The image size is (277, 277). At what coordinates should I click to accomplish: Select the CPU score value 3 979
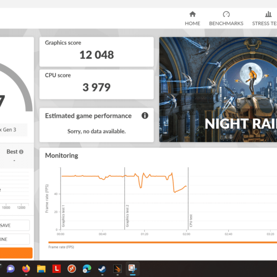97,87
